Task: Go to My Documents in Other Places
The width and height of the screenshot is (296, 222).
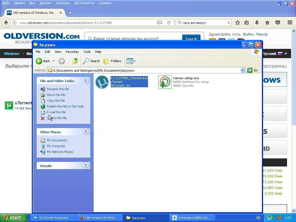Action: [57, 140]
